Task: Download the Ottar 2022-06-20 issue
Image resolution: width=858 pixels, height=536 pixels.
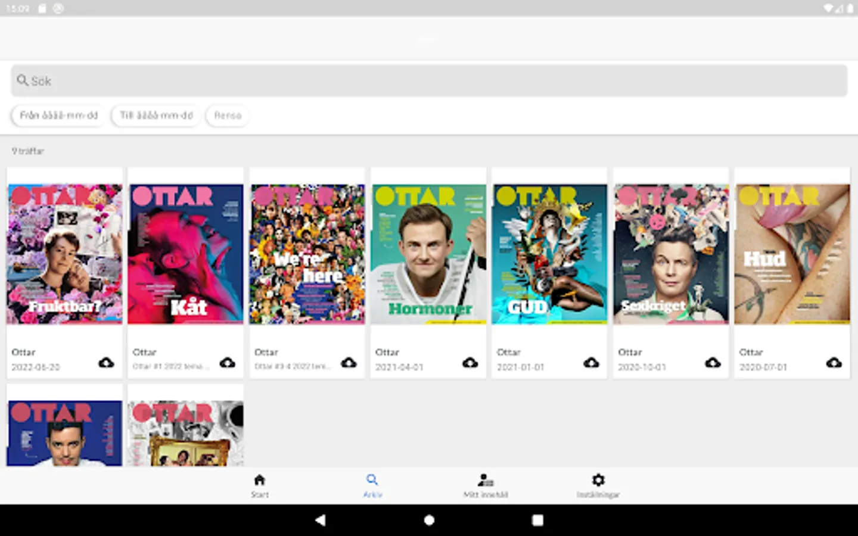Action: [106, 362]
